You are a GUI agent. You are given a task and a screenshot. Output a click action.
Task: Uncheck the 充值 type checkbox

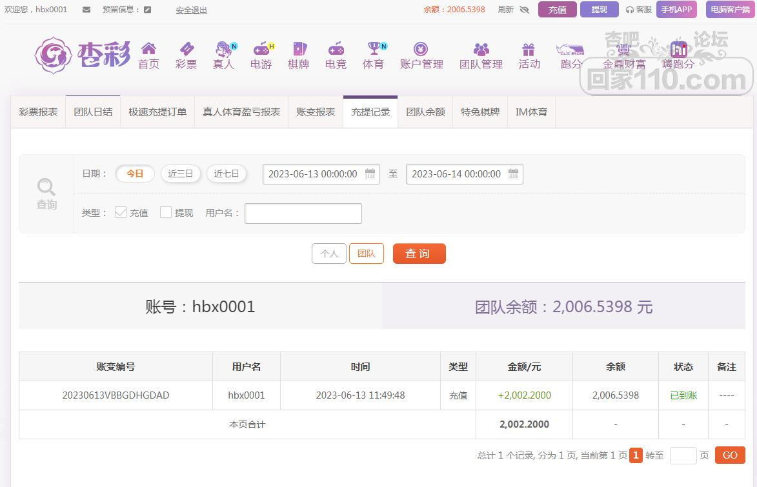[x=121, y=212]
